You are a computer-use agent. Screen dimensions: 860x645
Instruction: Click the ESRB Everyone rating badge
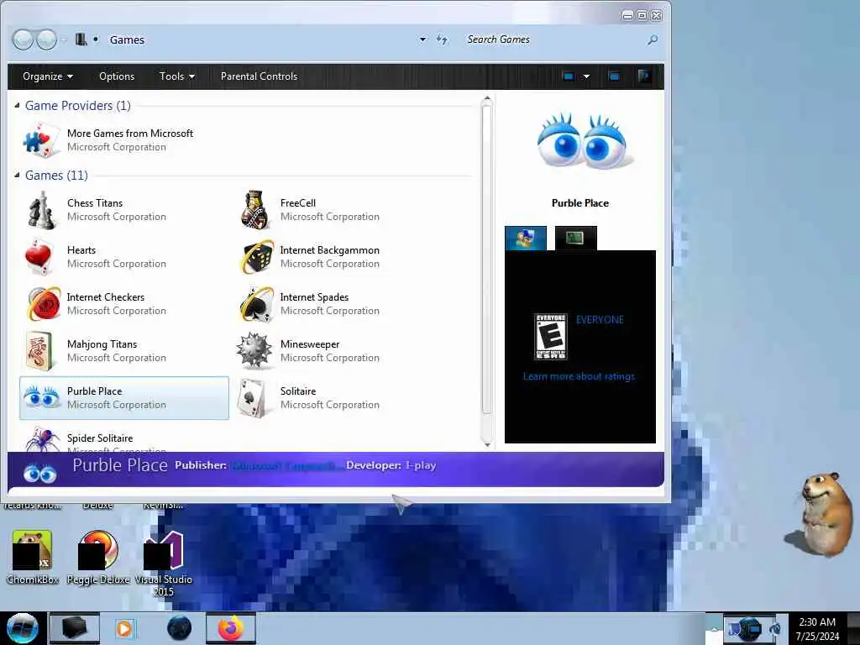[x=551, y=337]
